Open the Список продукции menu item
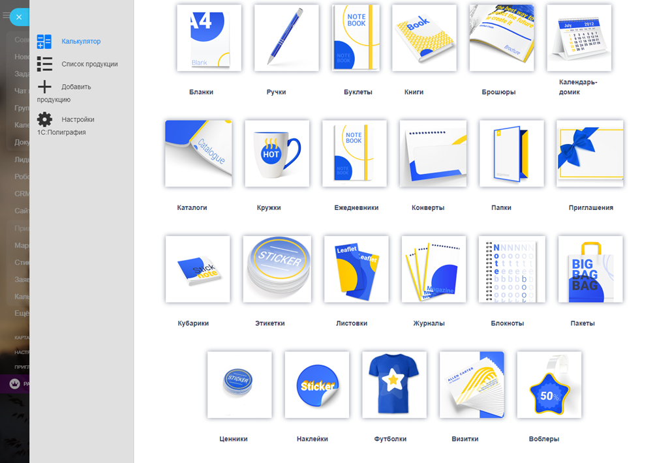The image size is (655, 463). click(89, 64)
